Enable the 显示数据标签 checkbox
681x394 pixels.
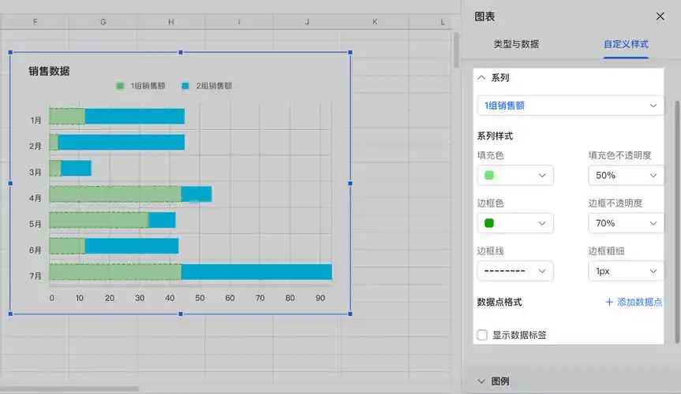tap(482, 335)
